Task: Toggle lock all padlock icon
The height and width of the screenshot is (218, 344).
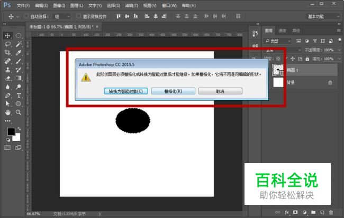Action: click(x=307, y=59)
